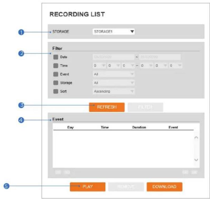The image size is (210, 199).
Task: Click the greyed-out FILTER button
Action: tap(145, 107)
